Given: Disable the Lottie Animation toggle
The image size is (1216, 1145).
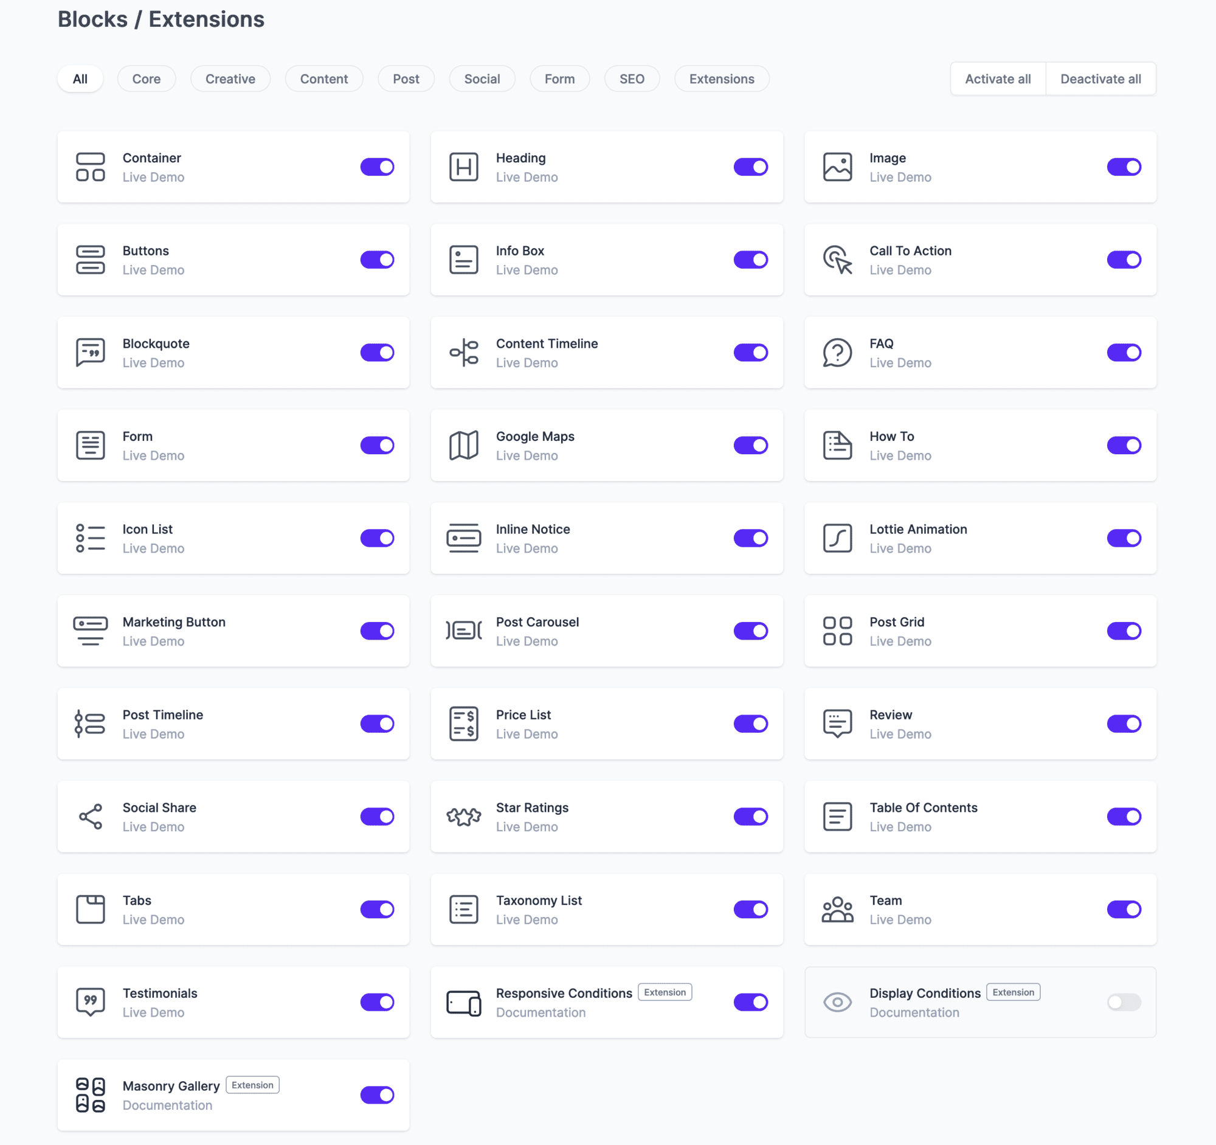Looking at the screenshot, I should click(x=1124, y=538).
